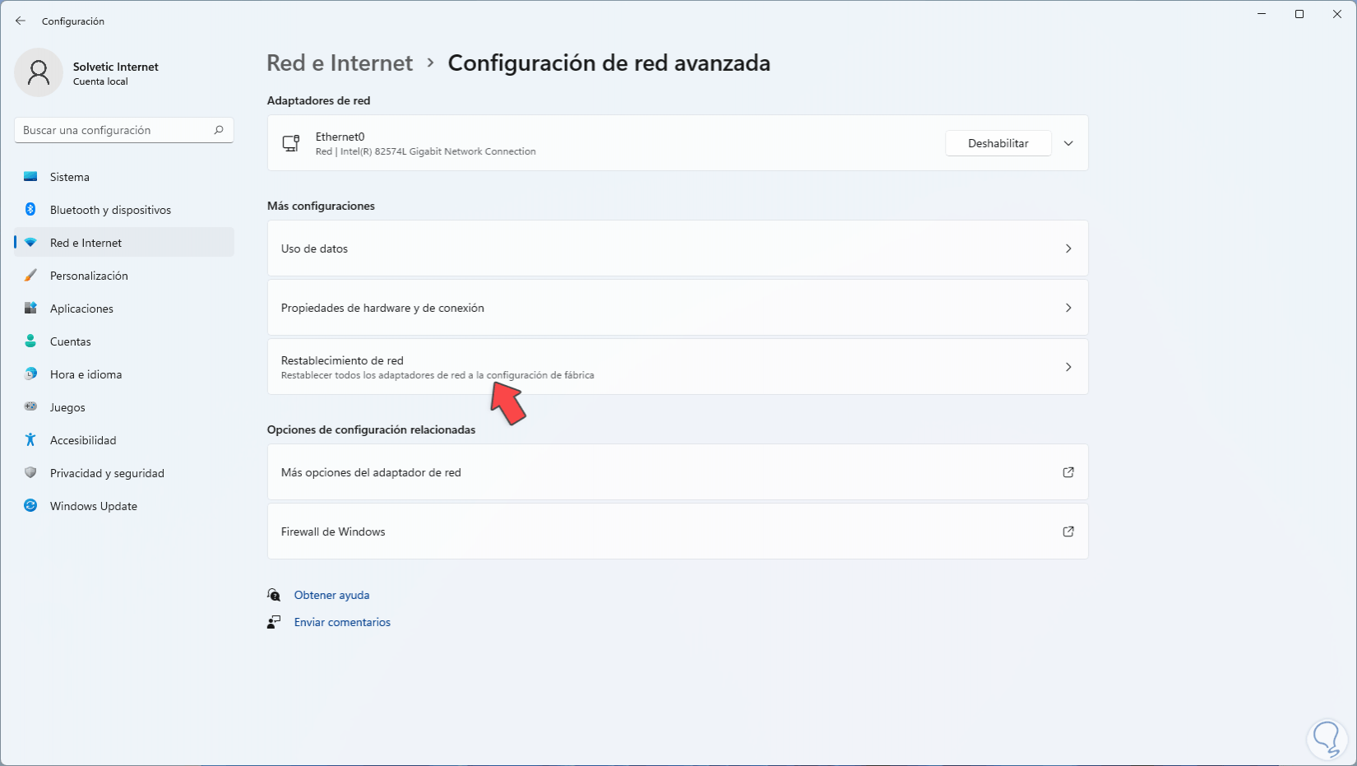Click the Hora e idioma globe icon

(x=30, y=374)
